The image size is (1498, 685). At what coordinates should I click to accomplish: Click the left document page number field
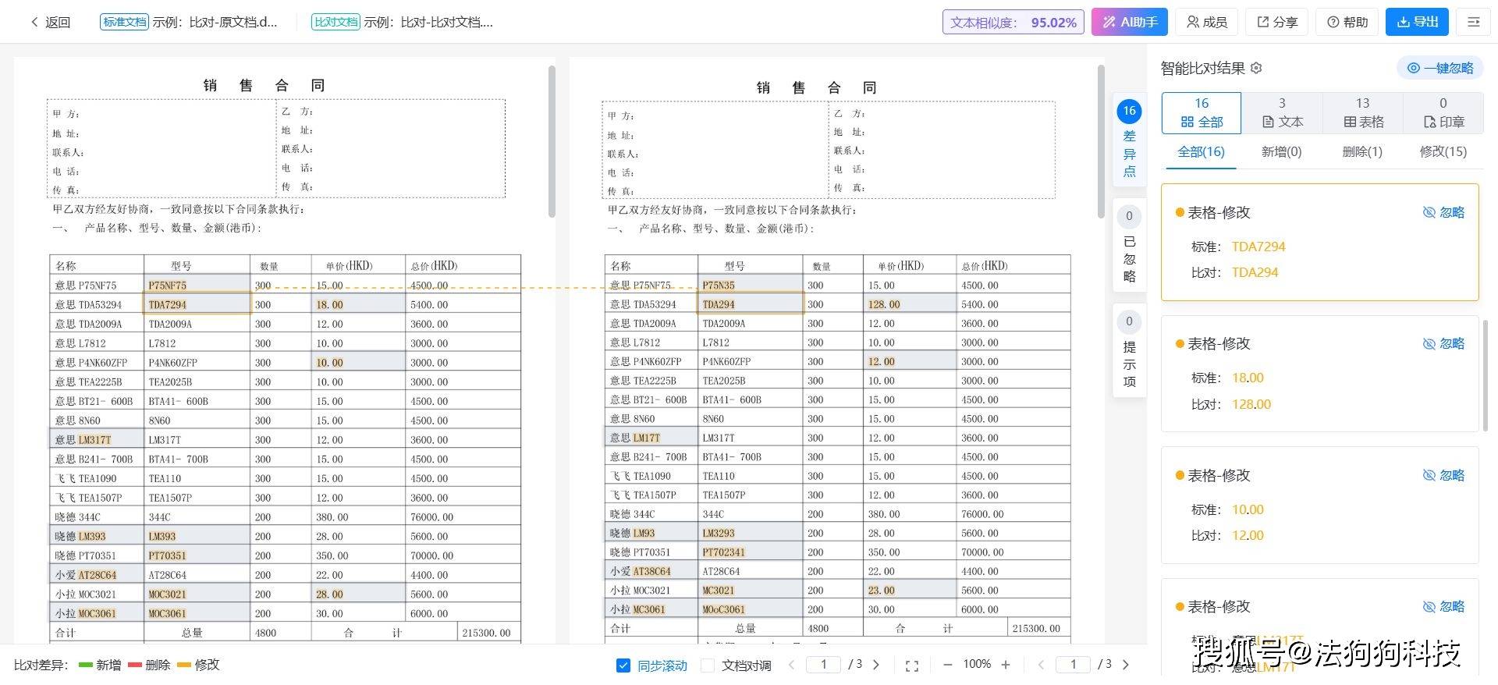click(x=823, y=665)
